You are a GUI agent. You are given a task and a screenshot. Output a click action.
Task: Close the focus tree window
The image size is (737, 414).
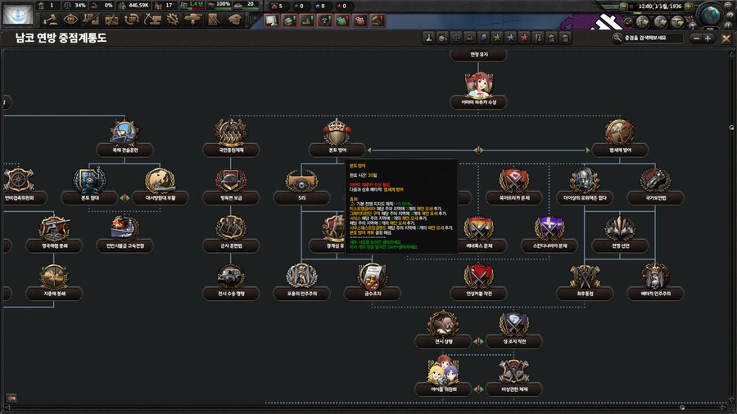(x=727, y=38)
